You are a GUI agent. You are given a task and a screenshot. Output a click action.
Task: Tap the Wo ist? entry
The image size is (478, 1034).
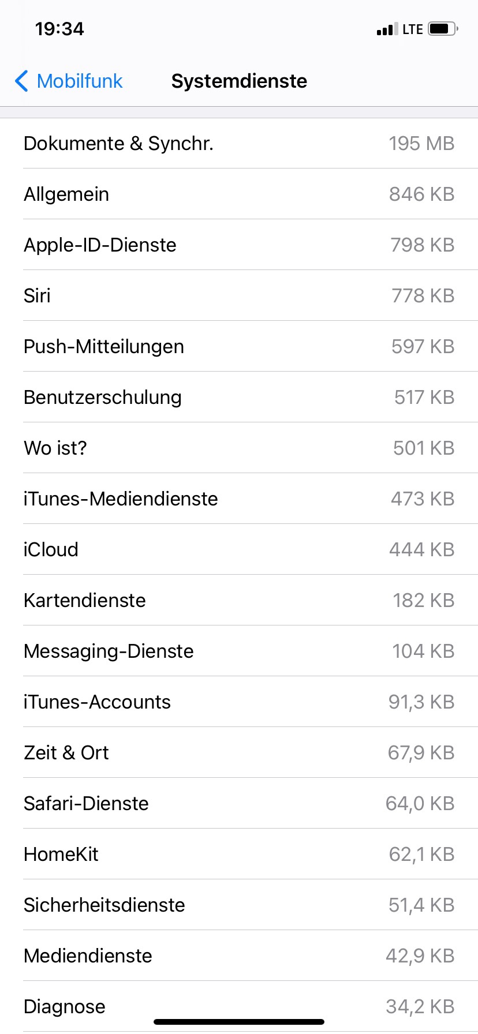pyautogui.click(x=239, y=448)
